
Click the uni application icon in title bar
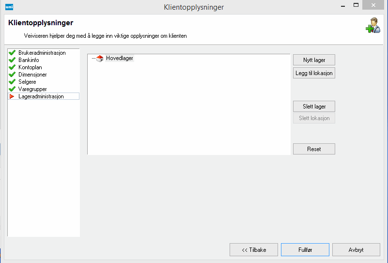click(x=9, y=7)
